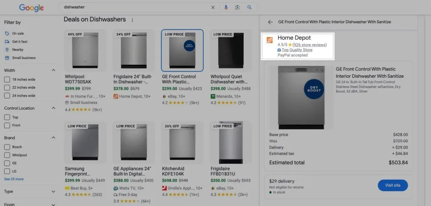
Task: Click the Home Depot logo in store card
Action: tap(269, 40)
